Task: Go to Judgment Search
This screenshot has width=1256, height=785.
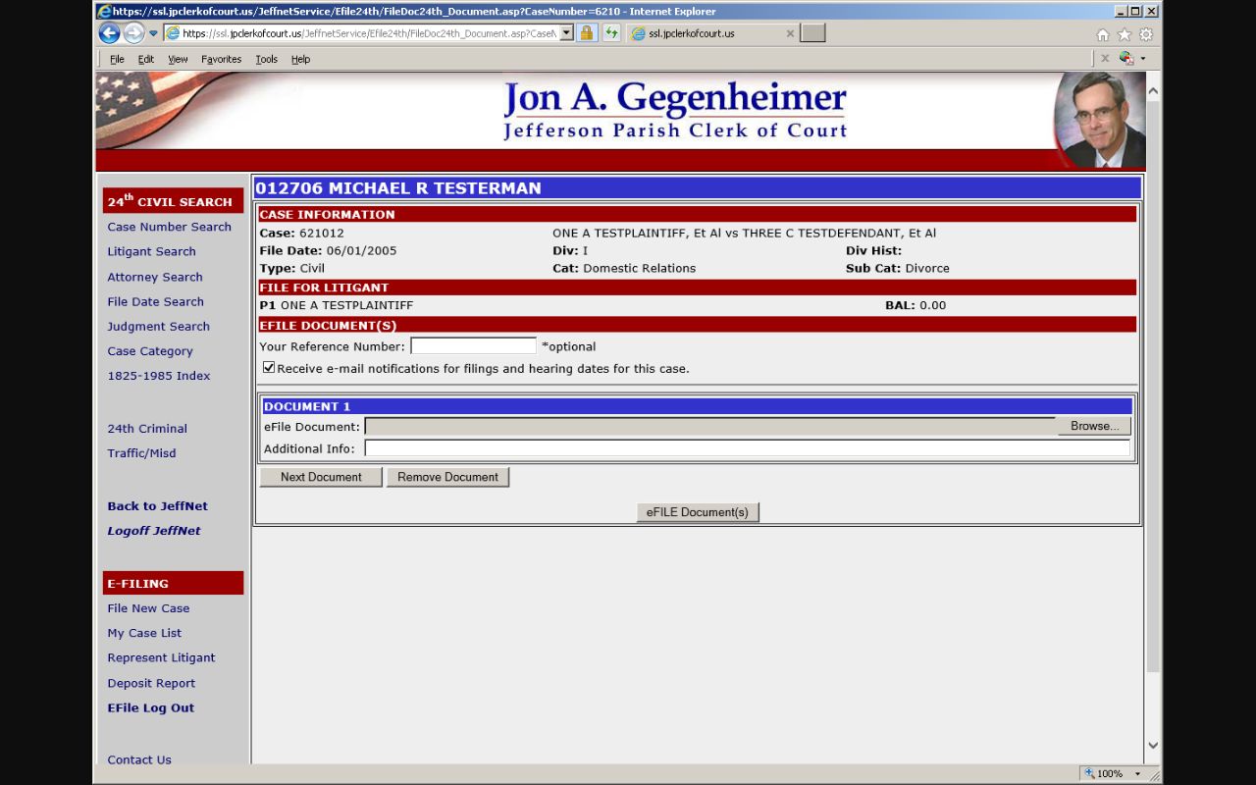Action: pyautogui.click(x=159, y=326)
